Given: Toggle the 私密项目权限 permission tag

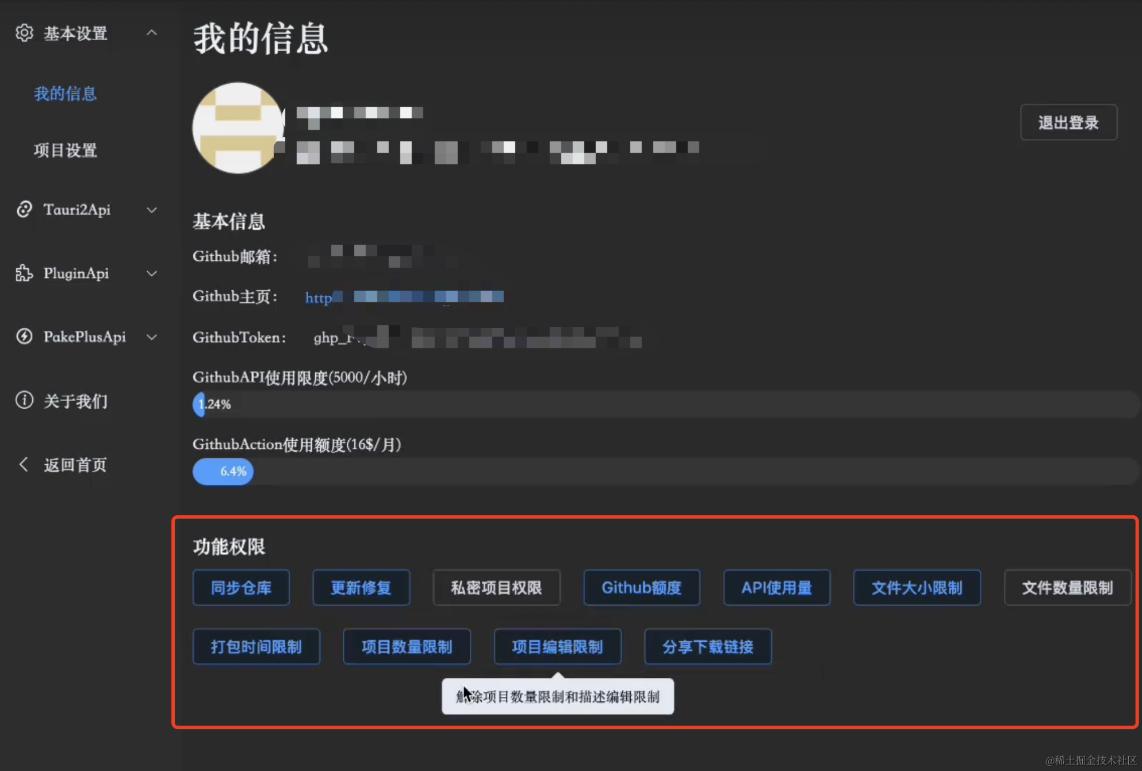Looking at the screenshot, I should point(496,588).
